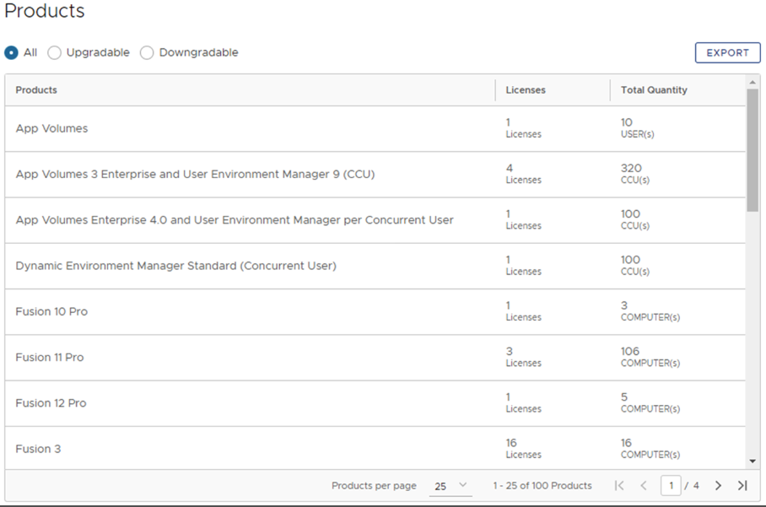Viewport: 766px width, 507px height.
Task: Sort by the Total Quantity column header
Action: point(654,90)
